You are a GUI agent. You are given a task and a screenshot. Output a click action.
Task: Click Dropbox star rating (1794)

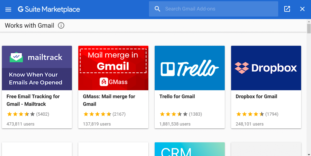point(257,114)
